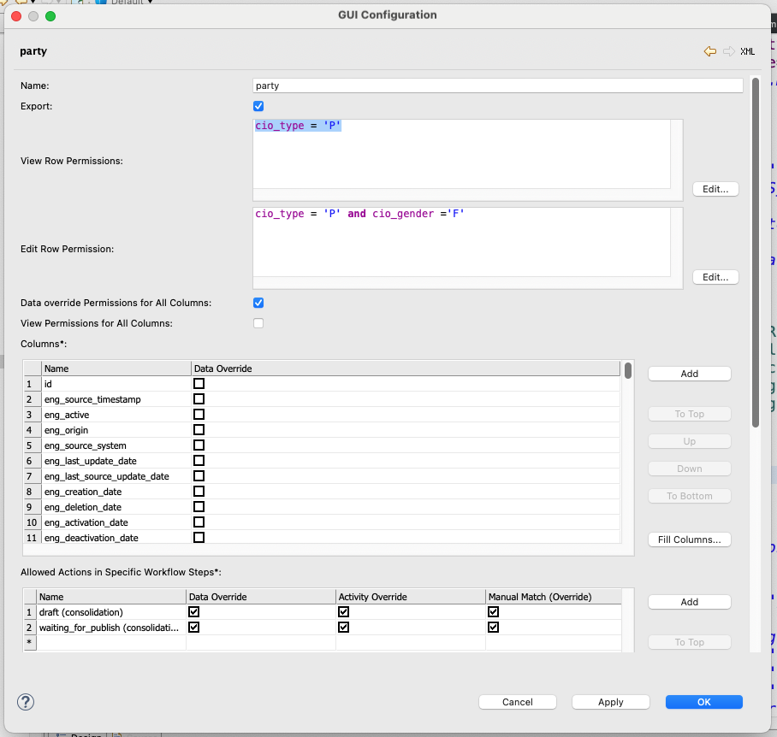Open help via the question mark icon
Screen dimensions: 777x737
click(25, 702)
